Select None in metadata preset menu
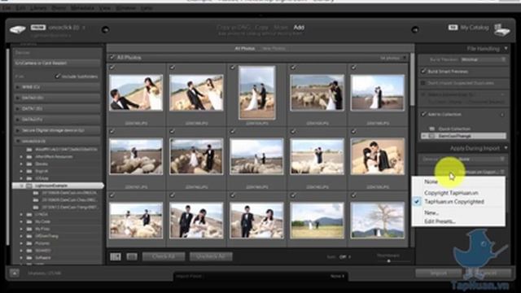This screenshot has width=521, height=293. tap(431, 181)
